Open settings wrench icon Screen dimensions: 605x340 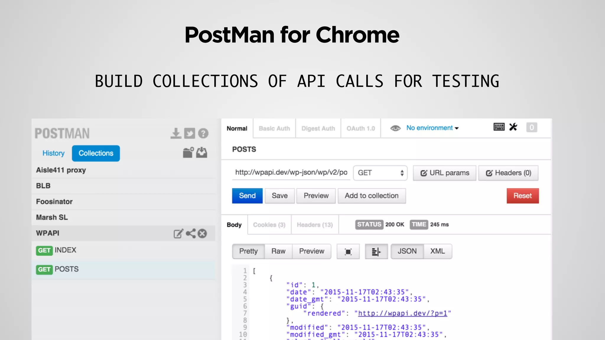(513, 127)
